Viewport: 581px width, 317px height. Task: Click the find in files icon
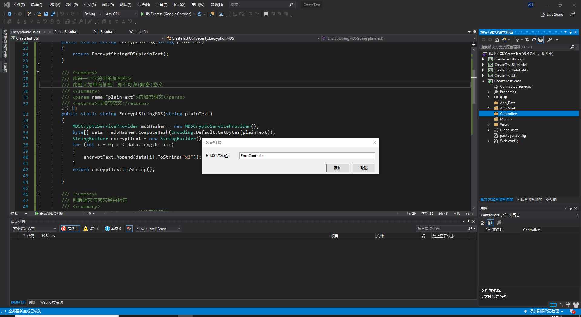212,14
